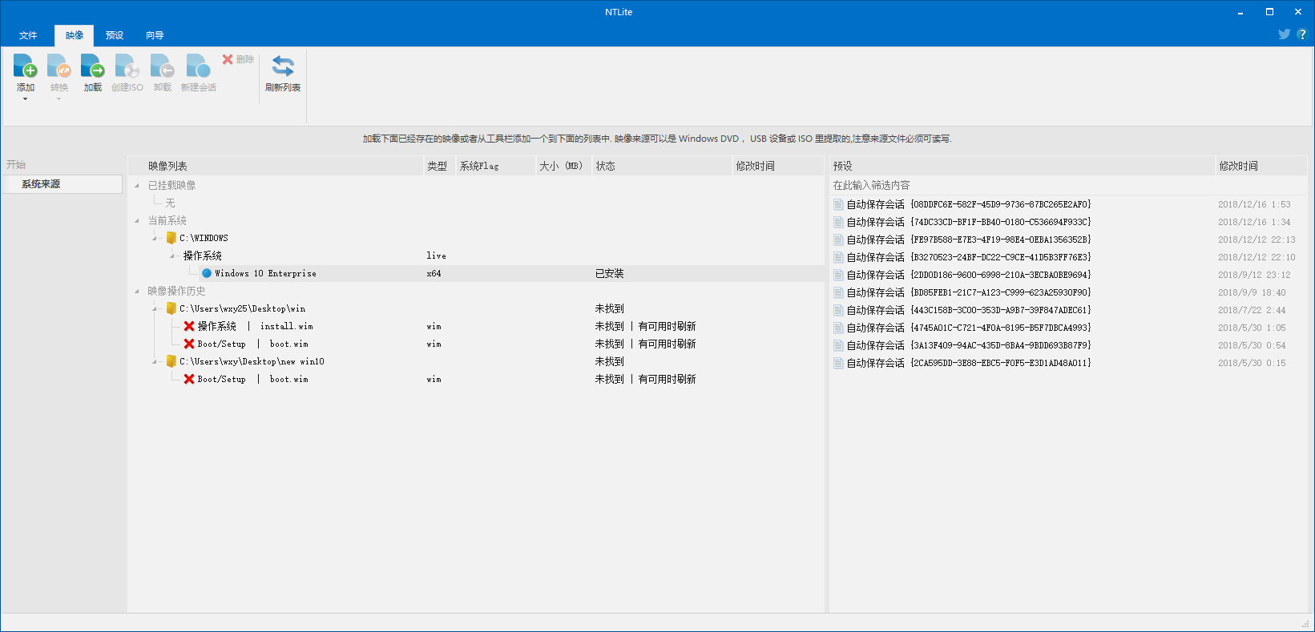1315x632 pixels.
Task: Click the 已安装 status cell
Action: click(609, 274)
